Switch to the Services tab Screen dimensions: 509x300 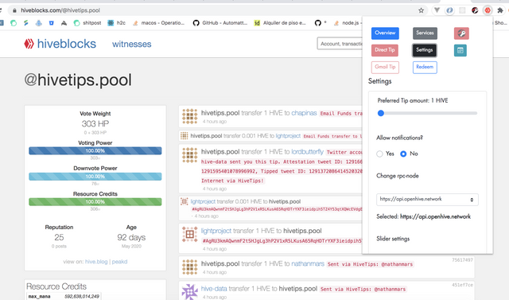point(425,33)
